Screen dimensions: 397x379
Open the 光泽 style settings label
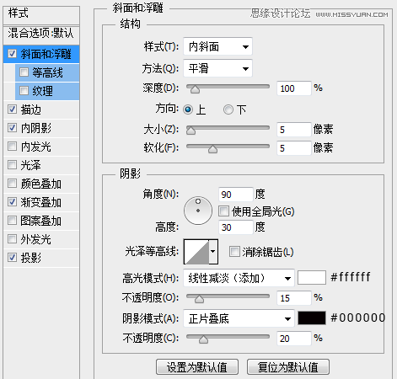[x=31, y=165]
